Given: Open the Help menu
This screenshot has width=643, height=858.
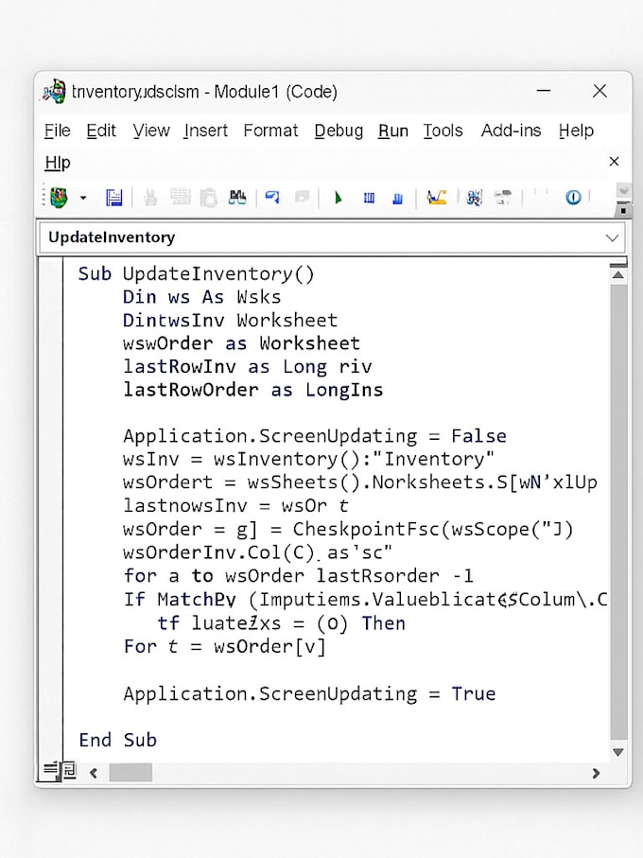Looking at the screenshot, I should [576, 131].
